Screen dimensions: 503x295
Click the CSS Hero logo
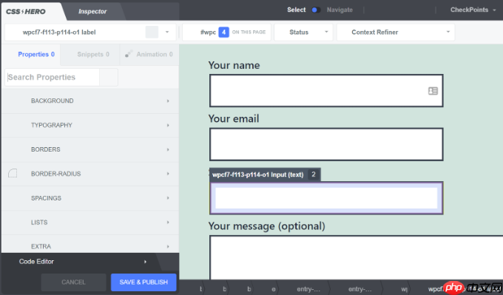point(26,12)
